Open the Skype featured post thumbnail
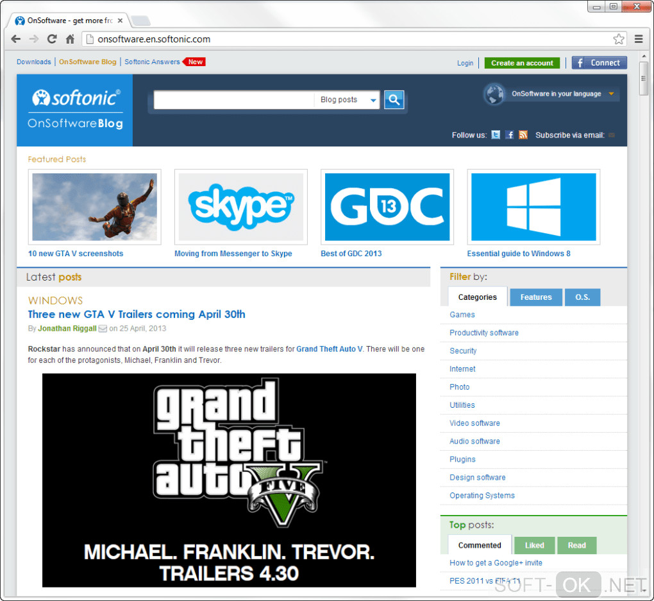Image resolution: width=654 pixels, height=601 pixels. tap(241, 207)
